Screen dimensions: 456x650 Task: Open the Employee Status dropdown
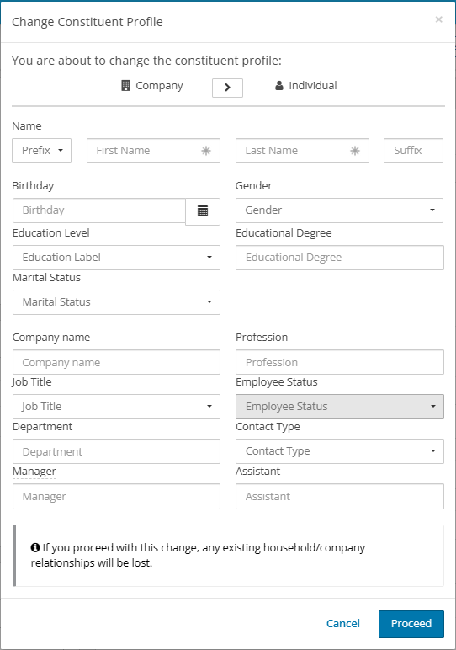pyautogui.click(x=340, y=407)
